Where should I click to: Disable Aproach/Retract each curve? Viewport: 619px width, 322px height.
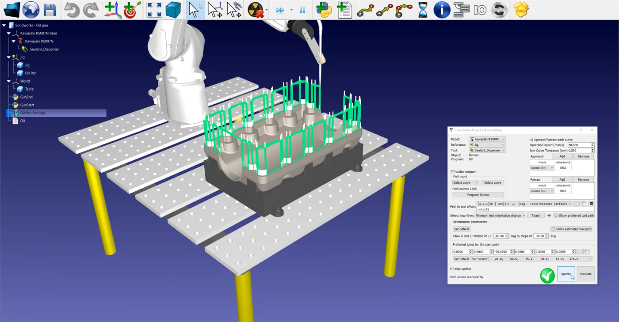531,140
